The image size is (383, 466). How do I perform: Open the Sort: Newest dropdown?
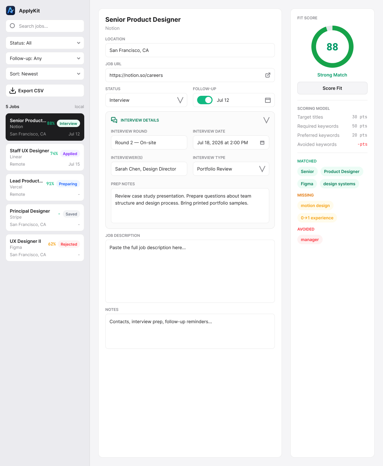point(45,74)
